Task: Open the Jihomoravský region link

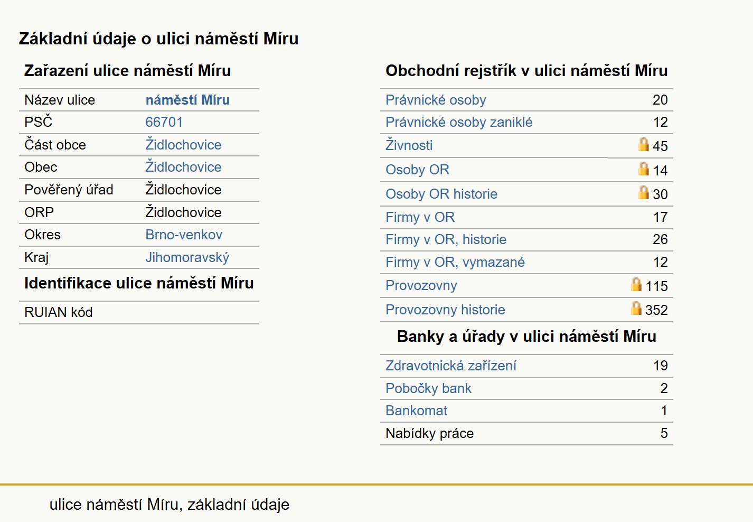Action: click(187, 257)
